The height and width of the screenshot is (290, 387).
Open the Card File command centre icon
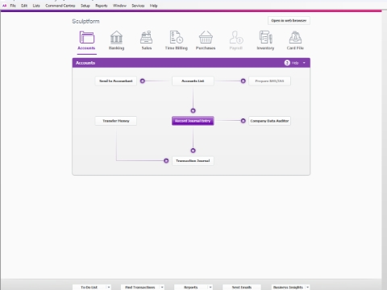pyautogui.click(x=295, y=37)
